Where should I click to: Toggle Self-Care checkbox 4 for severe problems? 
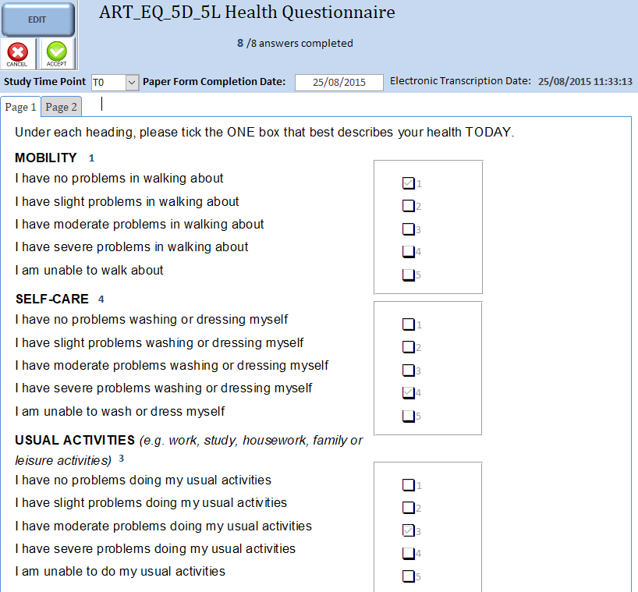click(x=408, y=393)
